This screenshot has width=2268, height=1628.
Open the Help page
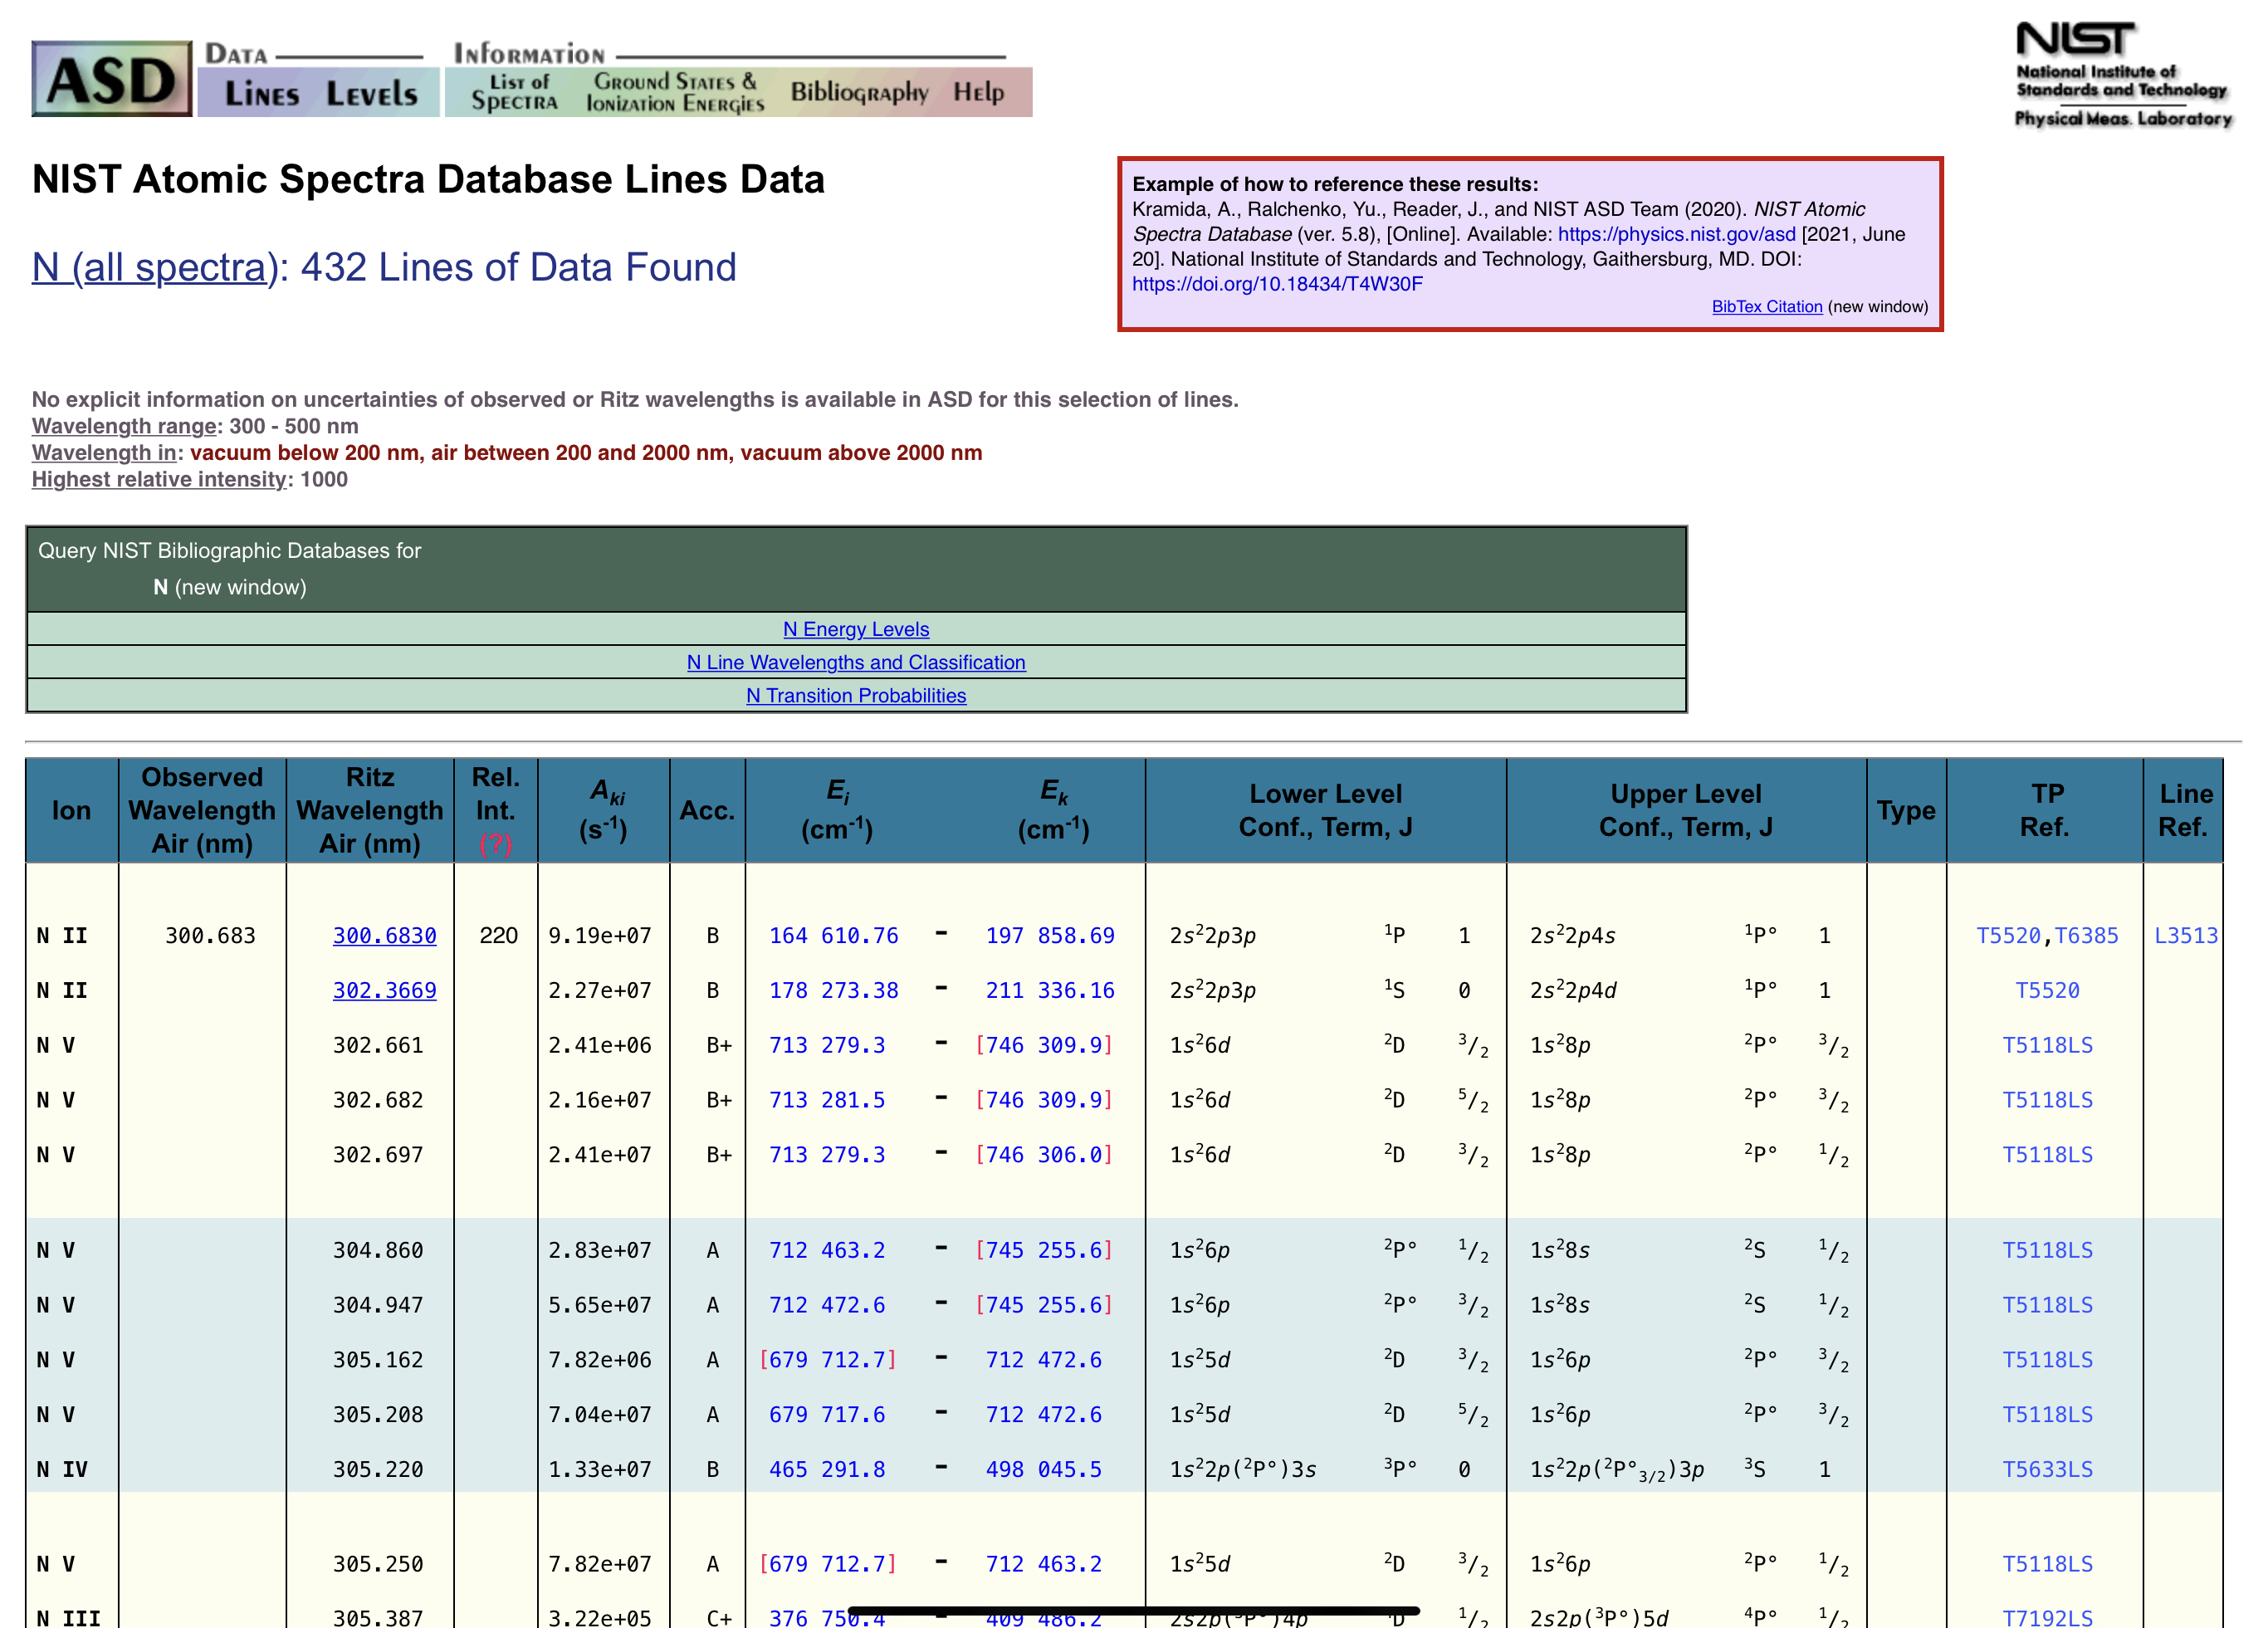point(978,92)
